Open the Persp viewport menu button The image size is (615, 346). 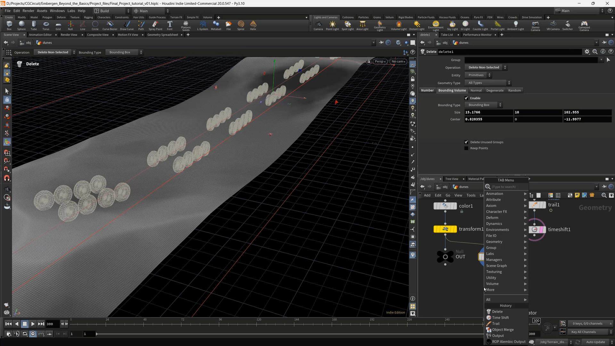pyautogui.click(x=380, y=62)
